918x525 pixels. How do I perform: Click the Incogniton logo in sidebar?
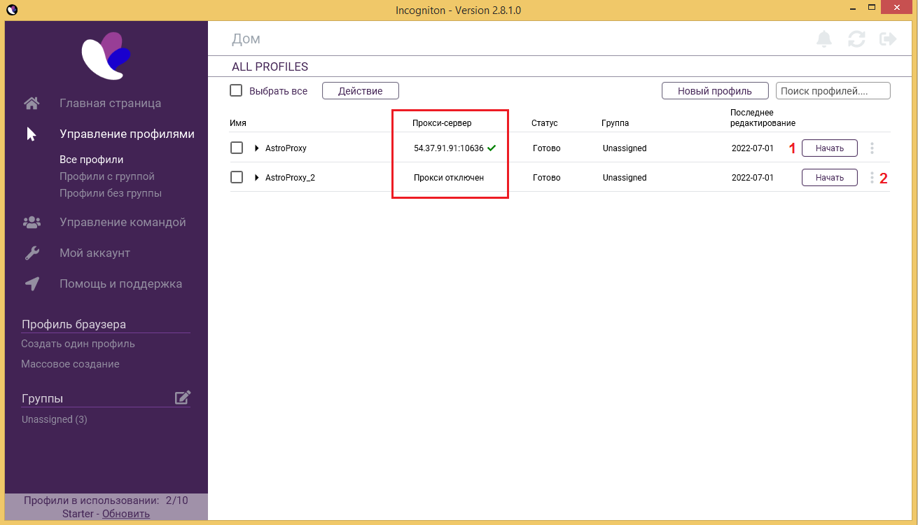(106, 55)
